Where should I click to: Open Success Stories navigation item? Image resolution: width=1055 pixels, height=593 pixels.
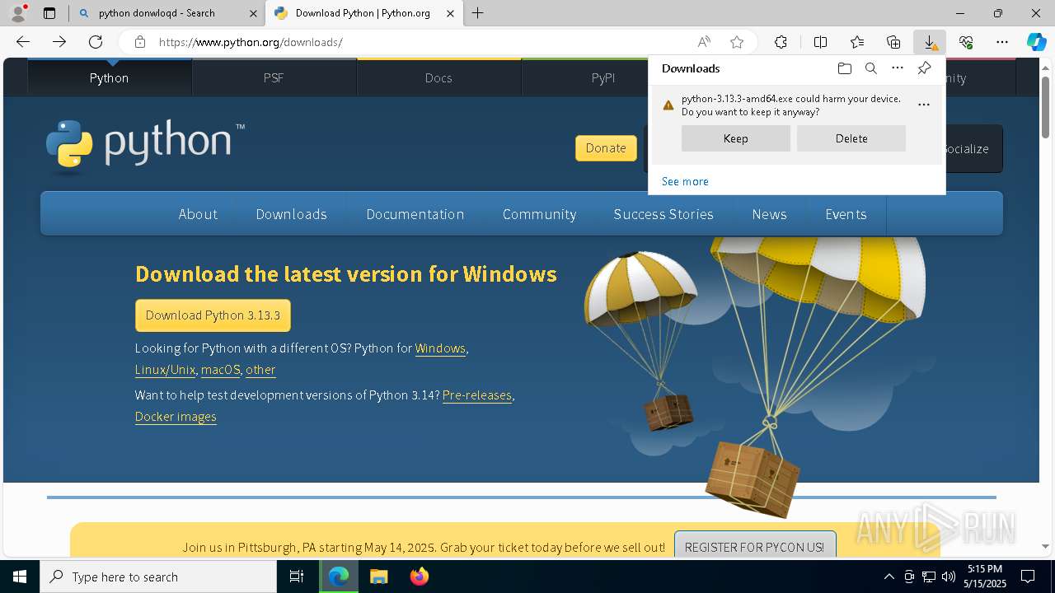coord(663,214)
